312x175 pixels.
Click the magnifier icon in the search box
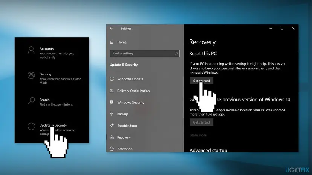click(x=176, y=53)
